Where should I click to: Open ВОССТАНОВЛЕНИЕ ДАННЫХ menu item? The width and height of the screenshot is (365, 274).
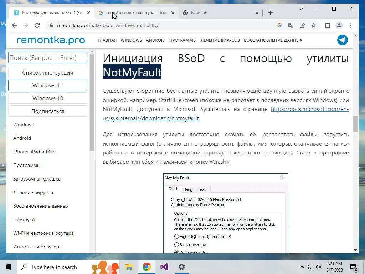[x=273, y=40]
